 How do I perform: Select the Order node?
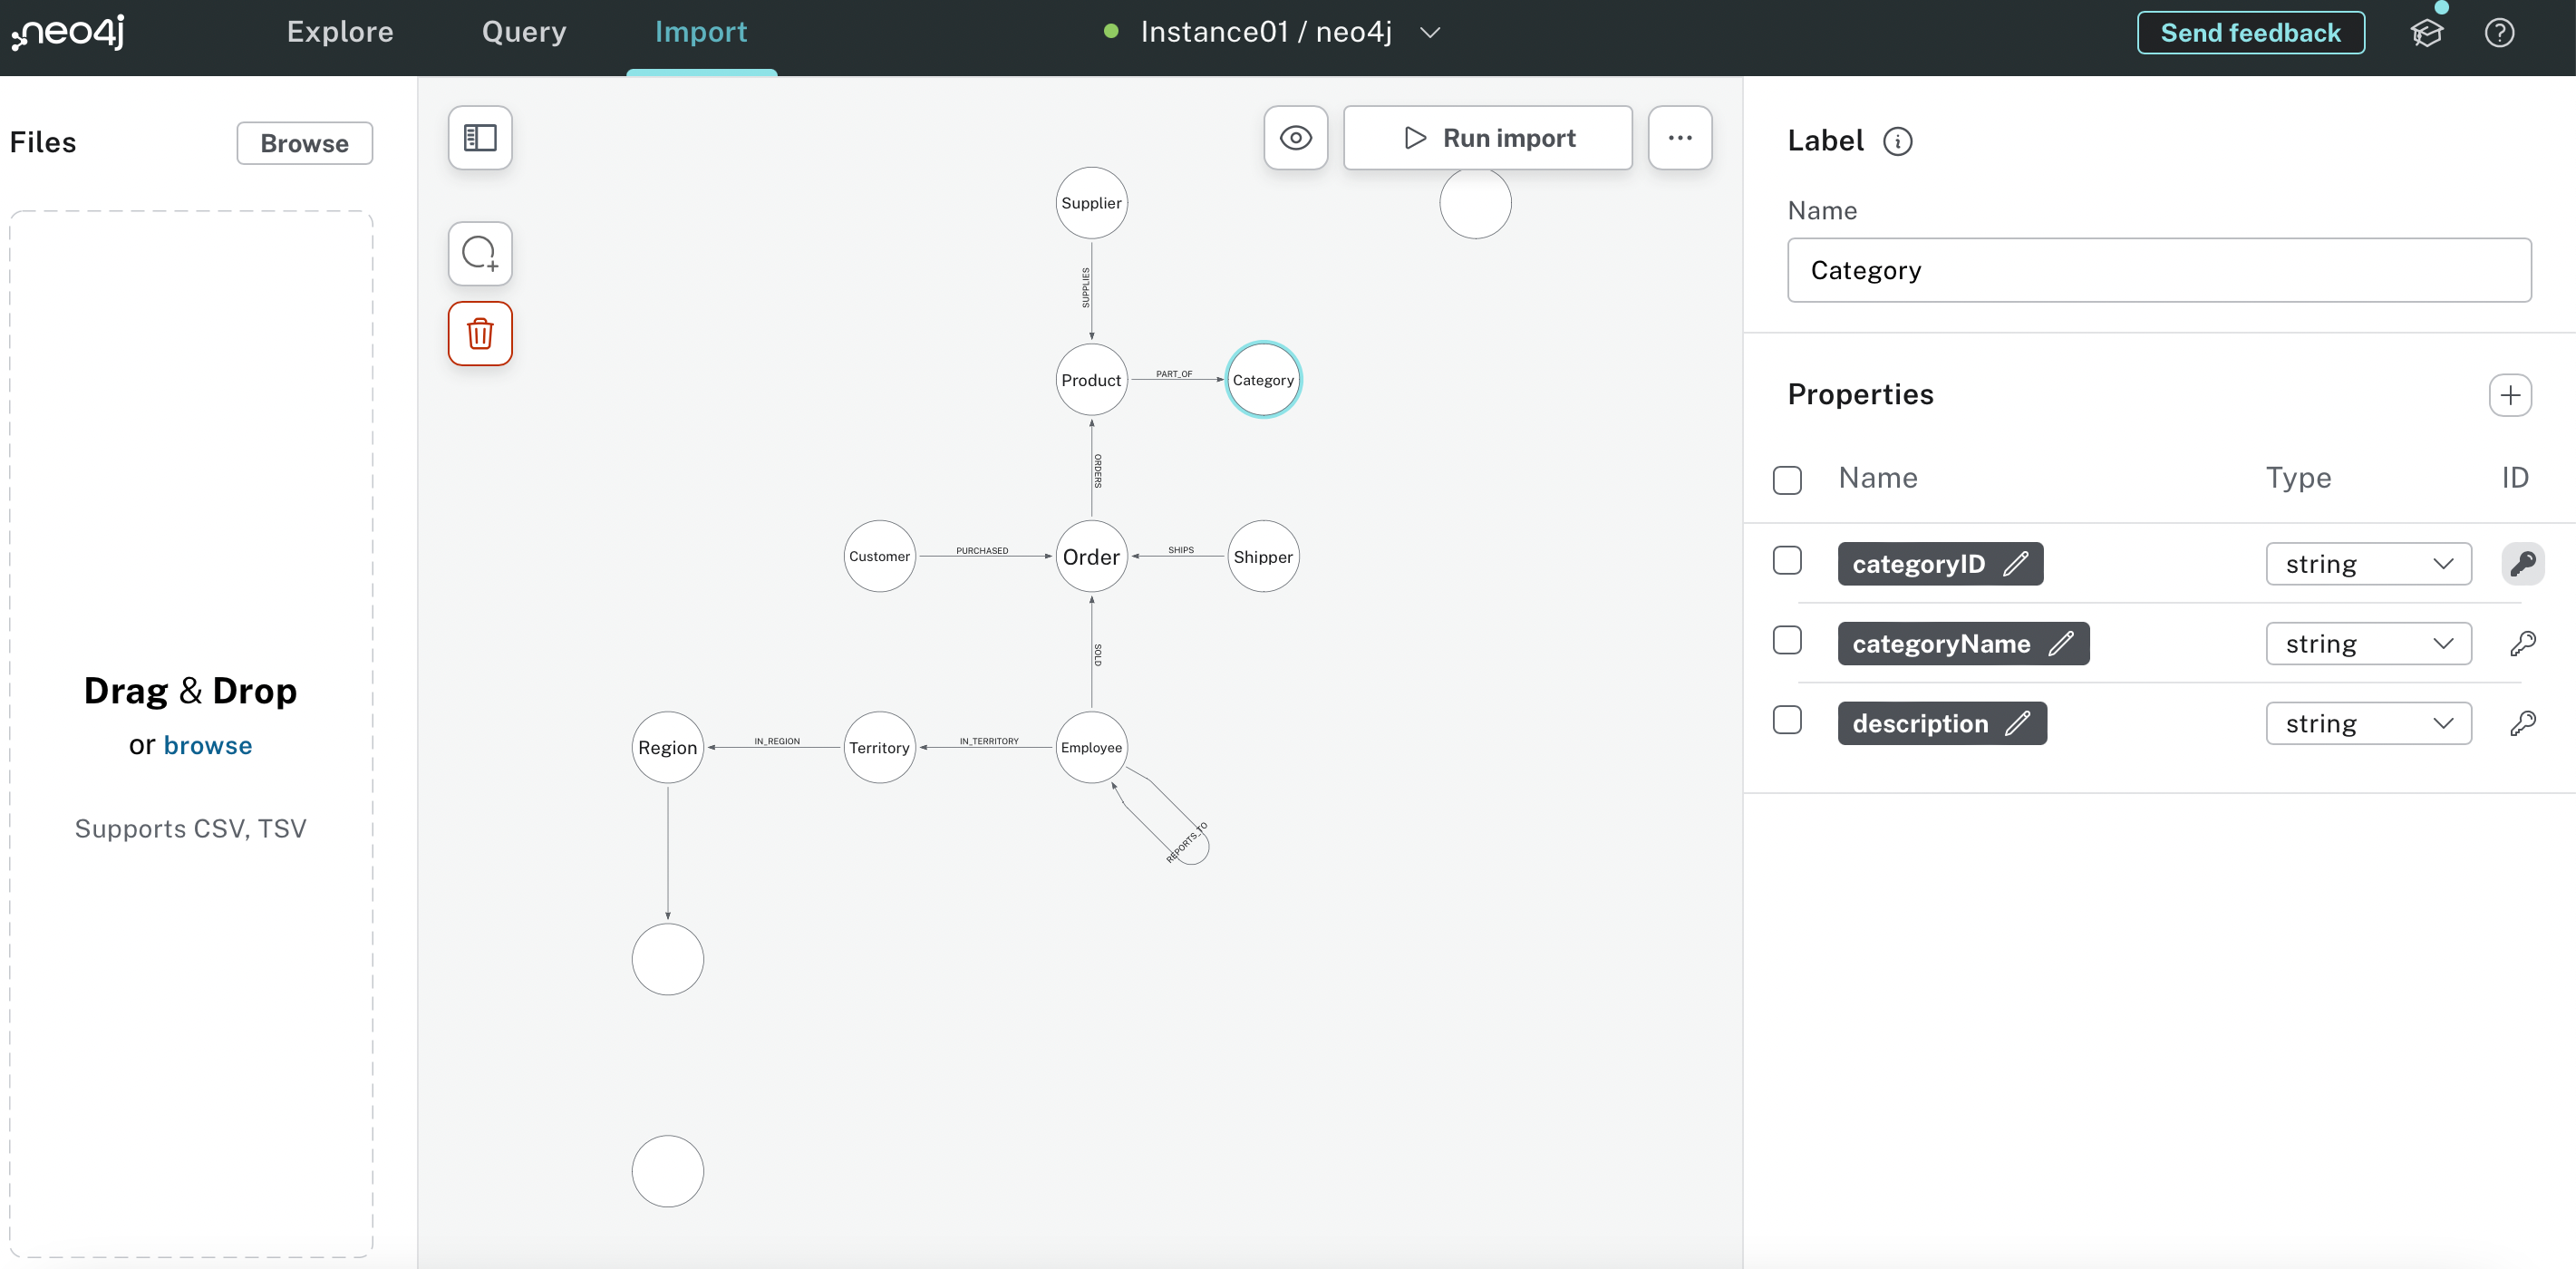pos(1091,557)
